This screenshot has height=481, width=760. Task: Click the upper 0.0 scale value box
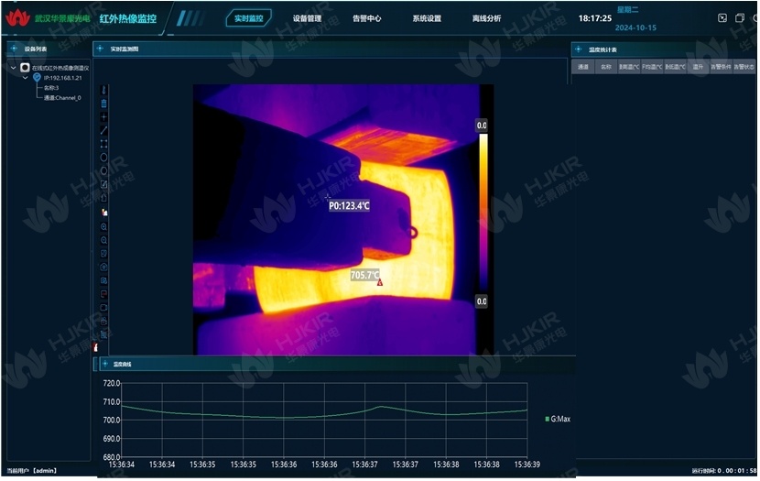coord(482,126)
